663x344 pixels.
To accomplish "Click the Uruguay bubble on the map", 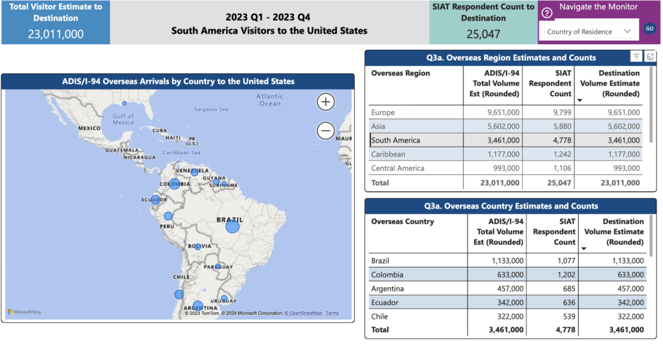I will pos(224,299).
